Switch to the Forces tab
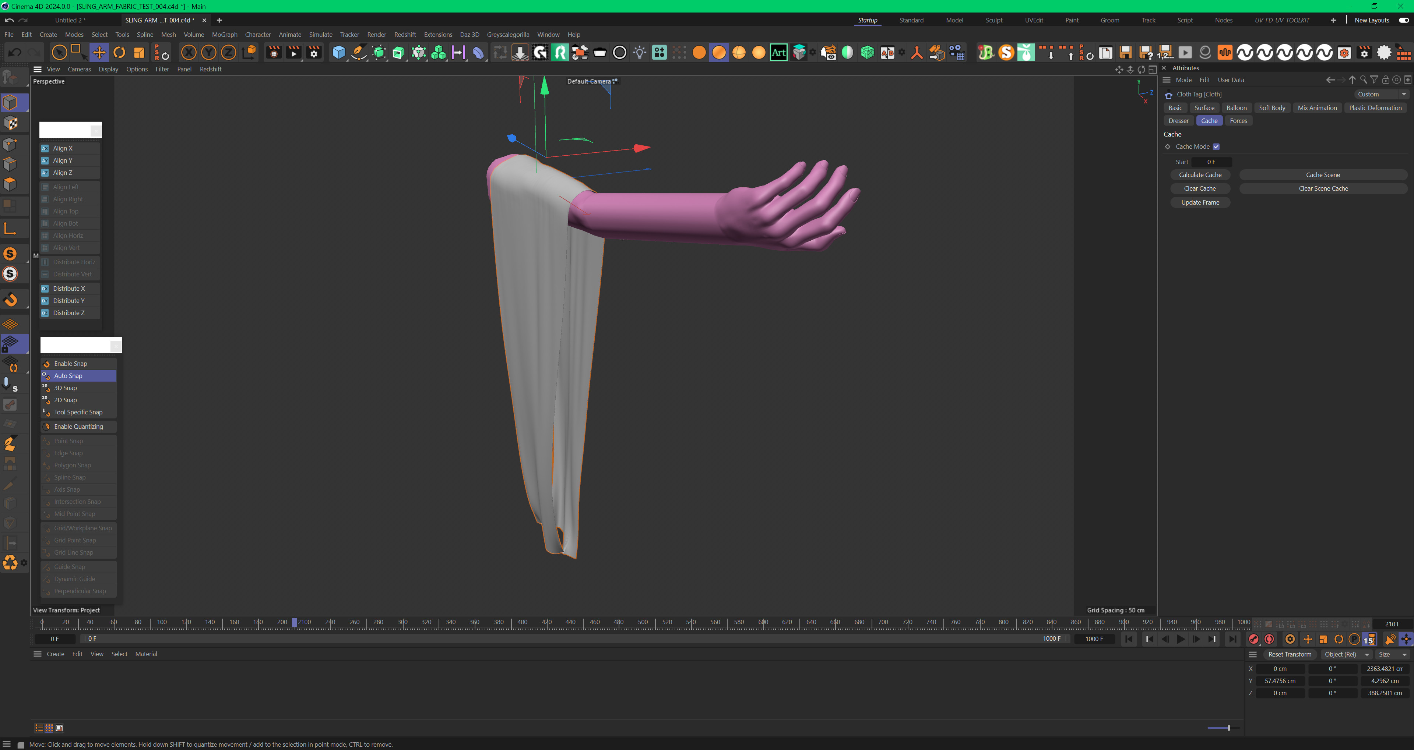Screen dimensions: 1414x750 tap(1238, 121)
